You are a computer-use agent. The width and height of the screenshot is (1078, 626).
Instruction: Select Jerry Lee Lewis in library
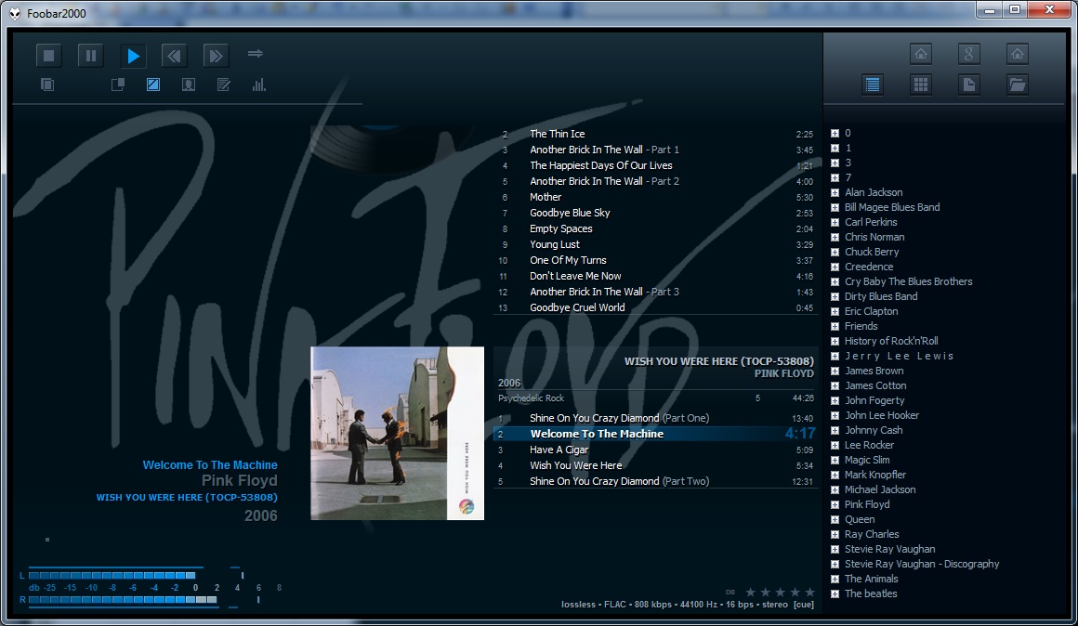click(x=900, y=356)
